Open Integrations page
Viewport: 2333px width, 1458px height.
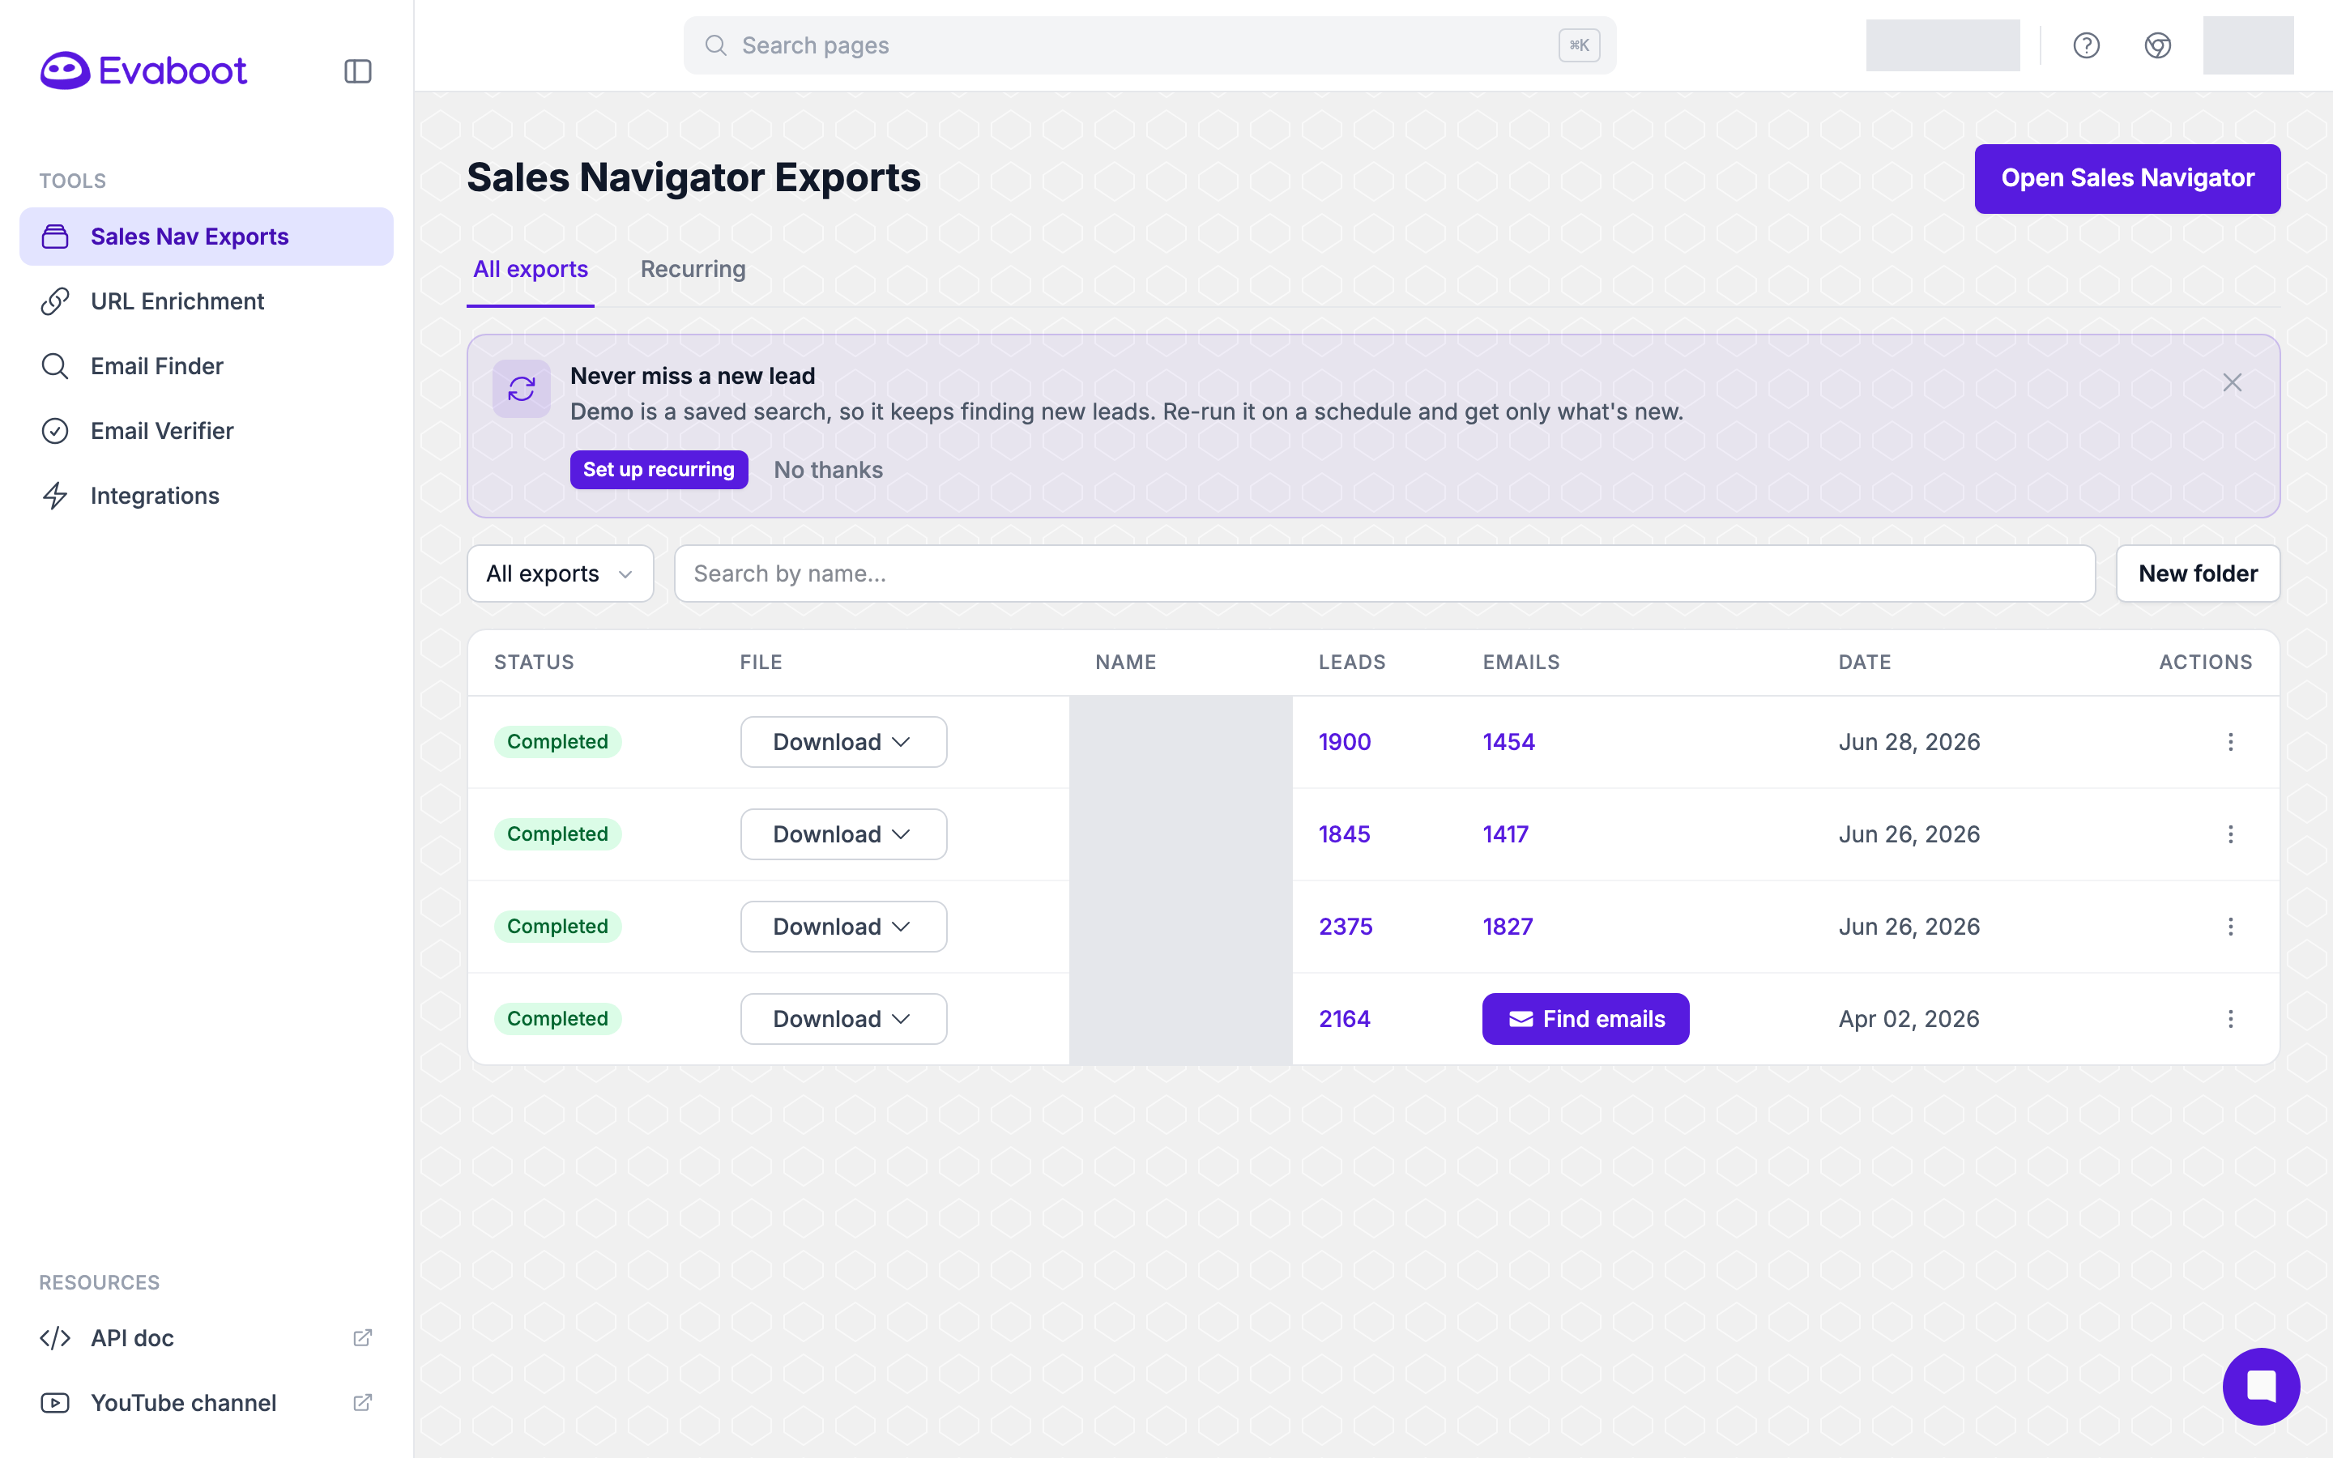click(207, 495)
